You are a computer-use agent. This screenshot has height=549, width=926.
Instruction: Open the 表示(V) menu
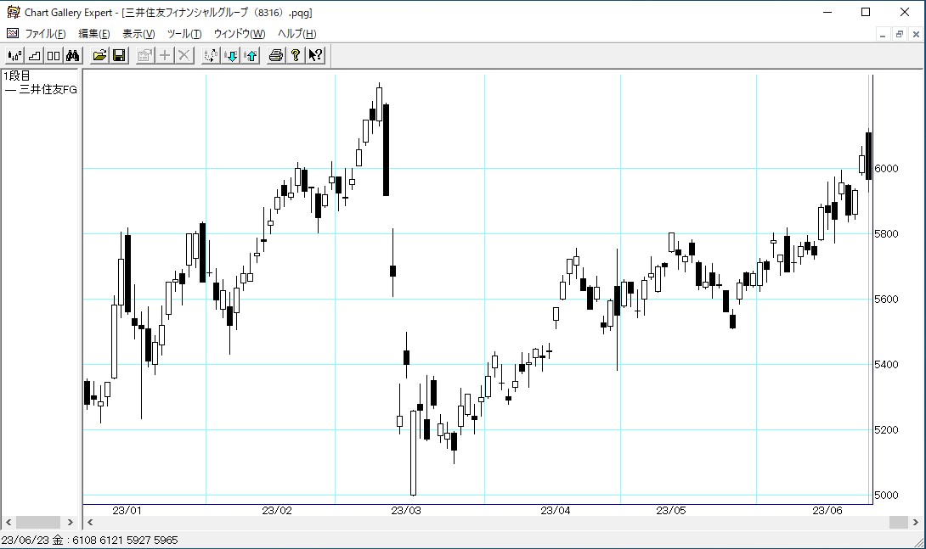(138, 34)
